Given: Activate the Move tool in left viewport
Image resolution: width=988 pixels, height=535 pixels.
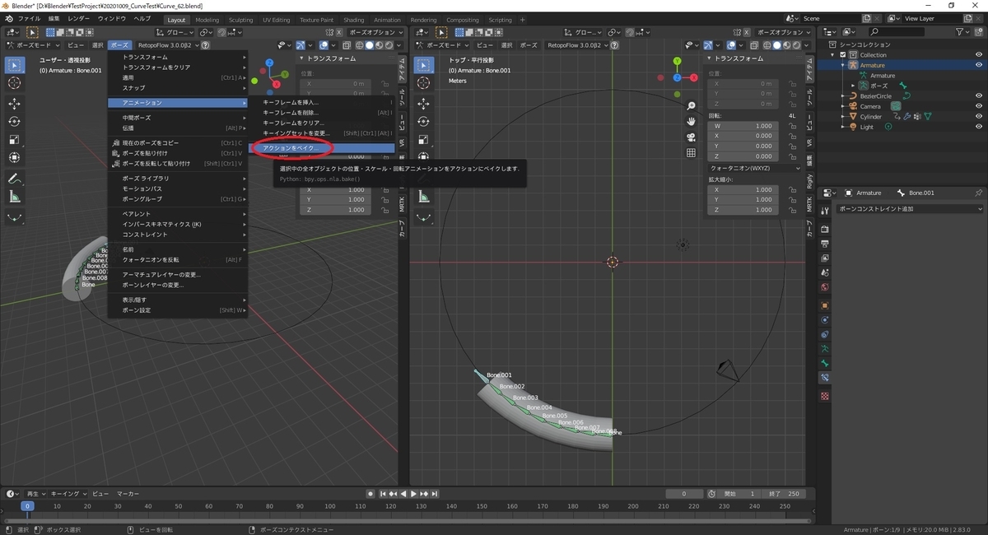Looking at the screenshot, I should coord(15,104).
